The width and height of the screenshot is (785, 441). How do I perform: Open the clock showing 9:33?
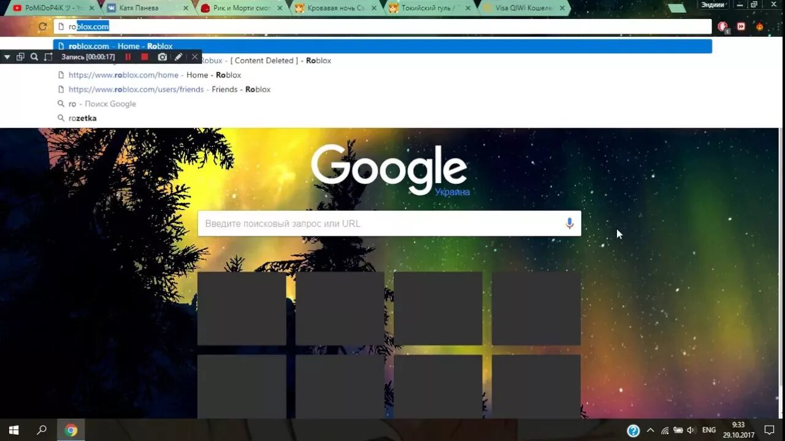pos(737,430)
